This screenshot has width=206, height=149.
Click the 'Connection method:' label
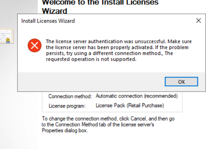click(70, 96)
